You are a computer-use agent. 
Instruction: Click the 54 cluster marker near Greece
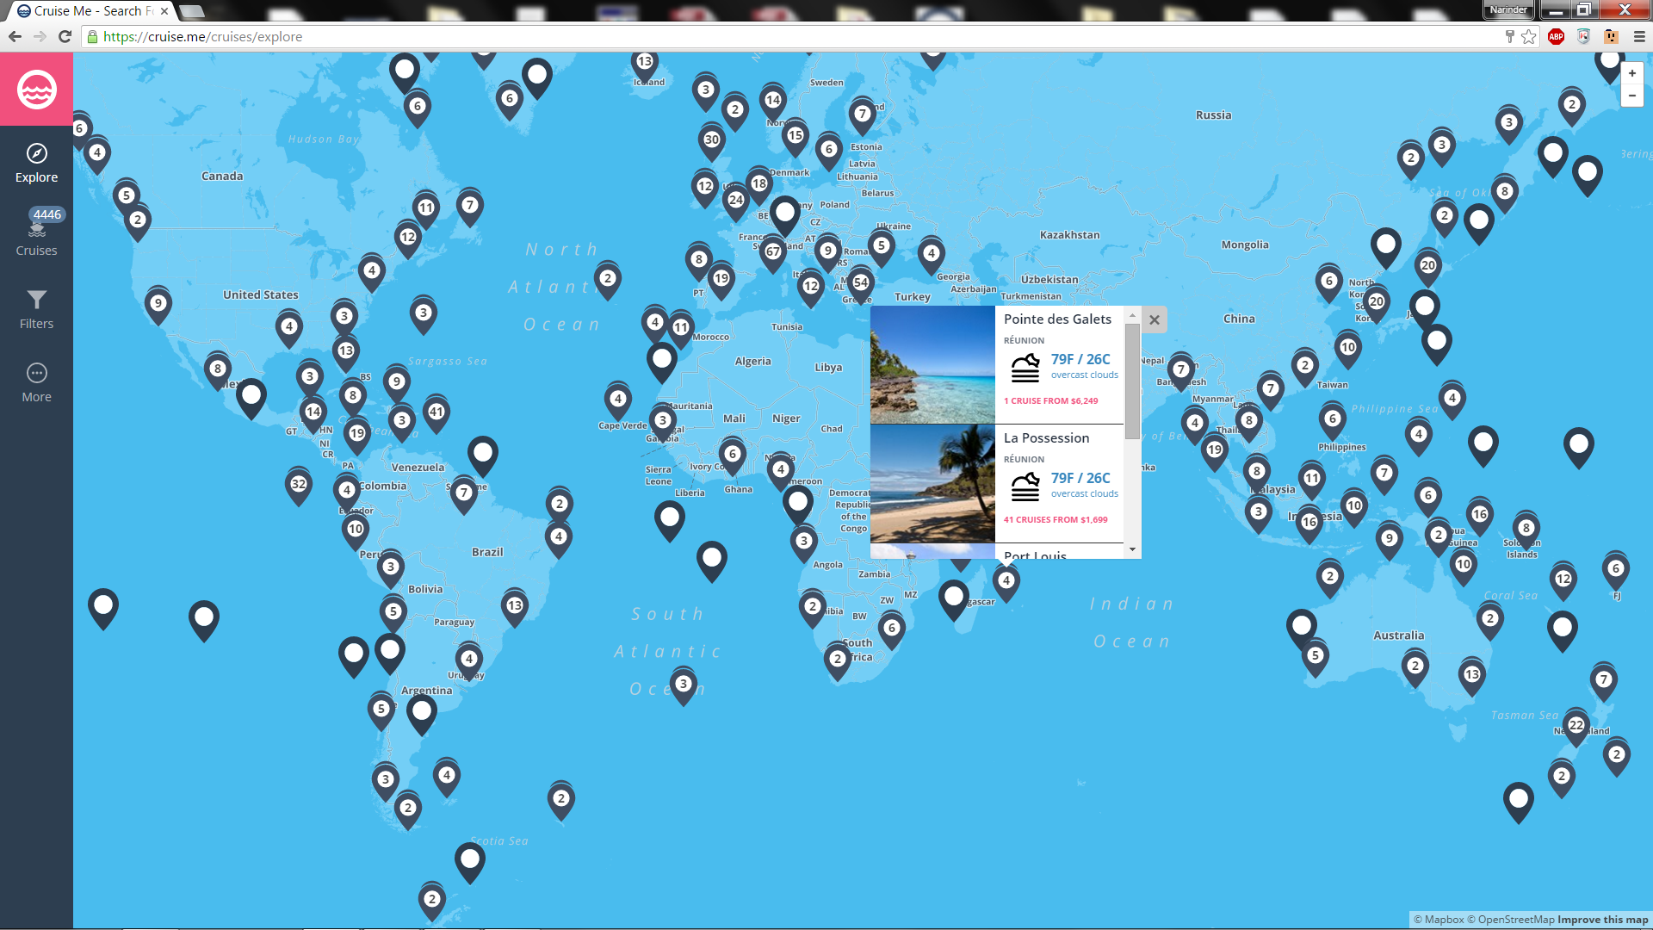coord(860,282)
